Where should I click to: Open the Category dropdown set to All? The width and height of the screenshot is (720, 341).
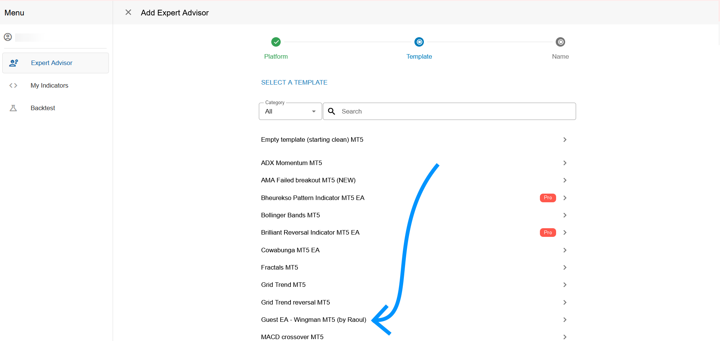tap(290, 111)
